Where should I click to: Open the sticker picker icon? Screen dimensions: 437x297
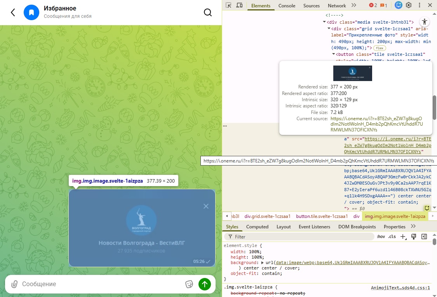189,284
